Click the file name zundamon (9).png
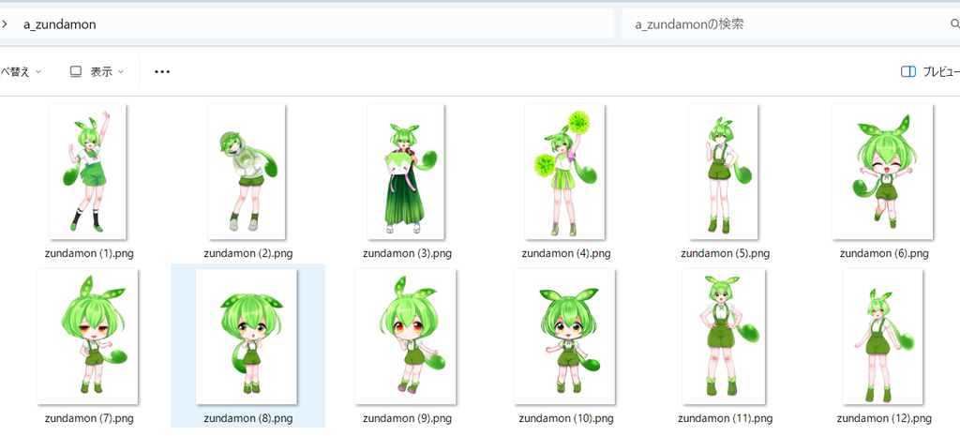960x436 pixels. pos(407,419)
